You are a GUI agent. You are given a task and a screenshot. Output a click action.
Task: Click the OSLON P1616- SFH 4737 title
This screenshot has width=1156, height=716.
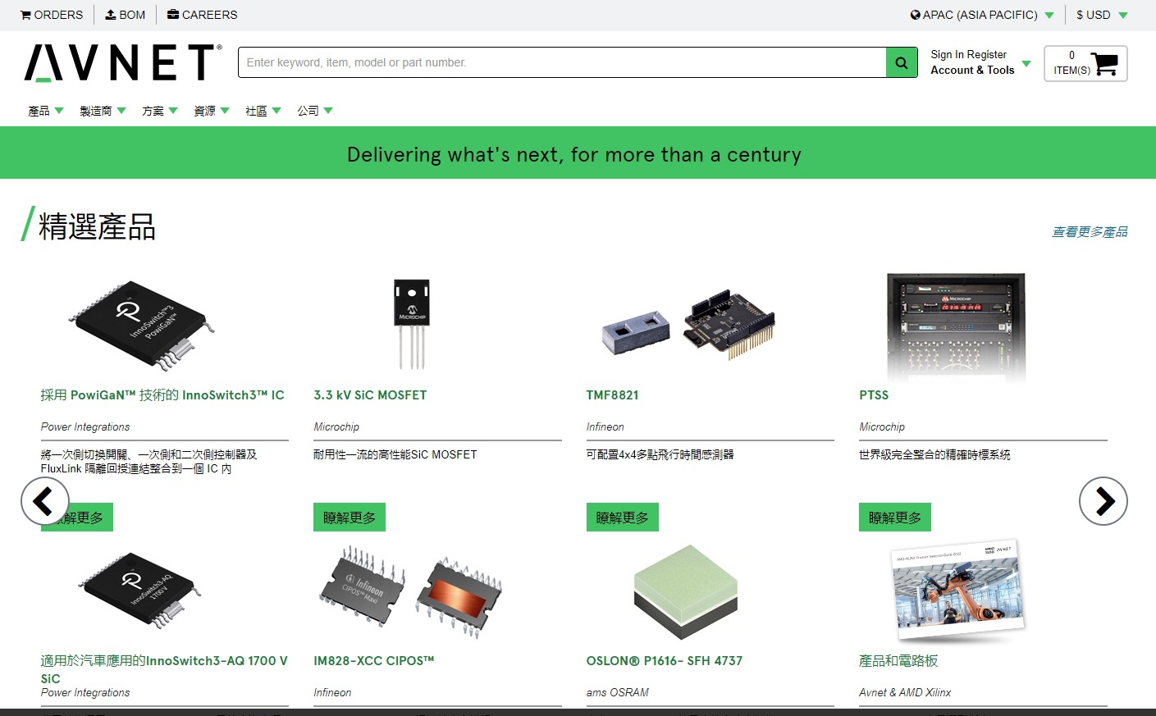(x=665, y=661)
